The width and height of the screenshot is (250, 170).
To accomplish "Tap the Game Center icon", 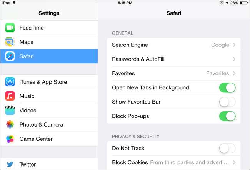I will click(10, 139).
